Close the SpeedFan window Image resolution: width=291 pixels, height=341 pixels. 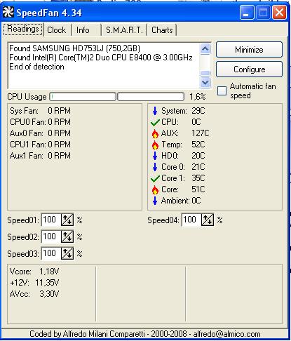(x=279, y=12)
